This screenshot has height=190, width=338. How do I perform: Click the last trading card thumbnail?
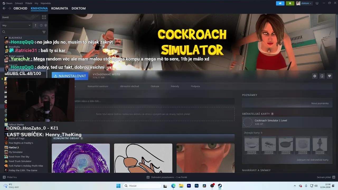coord(320,145)
